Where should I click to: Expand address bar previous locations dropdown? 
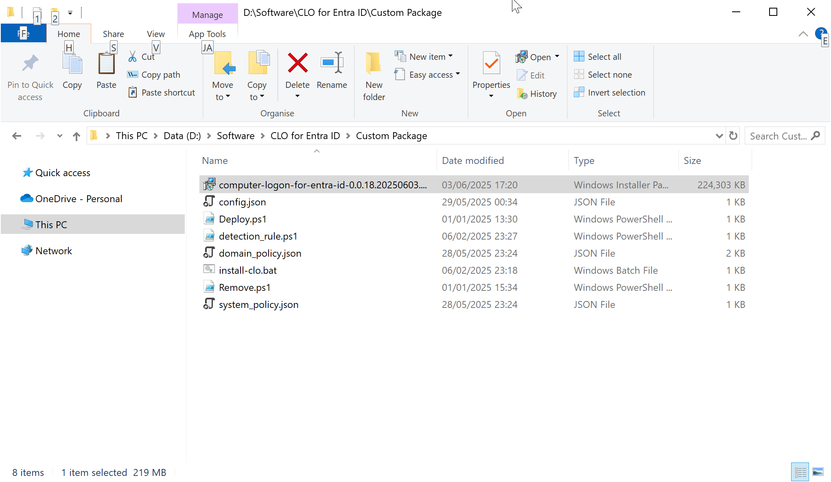(719, 136)
